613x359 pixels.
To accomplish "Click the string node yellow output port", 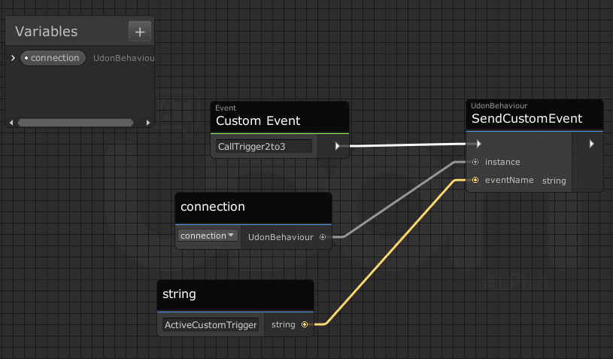I will click(304, 325).
